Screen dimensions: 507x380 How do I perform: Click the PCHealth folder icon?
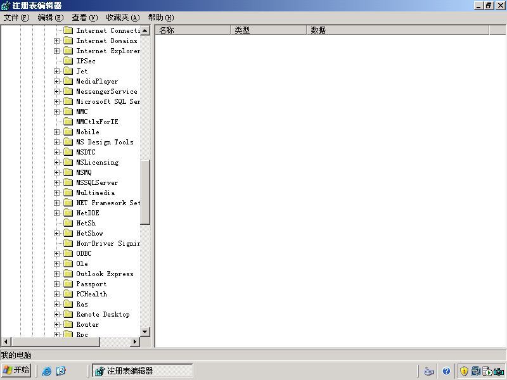68,294
